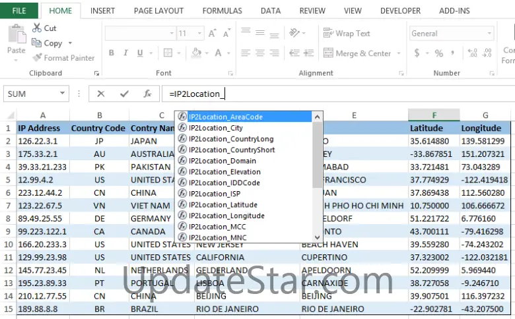The width and height of the screenshot is (515, 319).
Task: Click the Cut scissors icon
Action: pos(36,28)
